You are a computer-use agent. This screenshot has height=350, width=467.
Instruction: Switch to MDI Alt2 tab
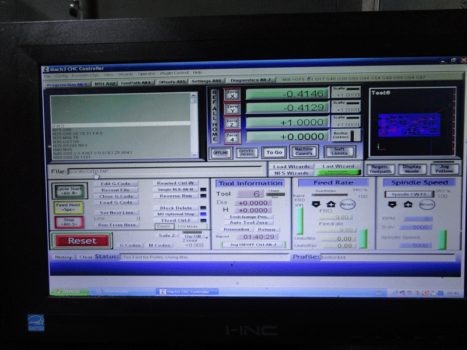pos(104,83)
